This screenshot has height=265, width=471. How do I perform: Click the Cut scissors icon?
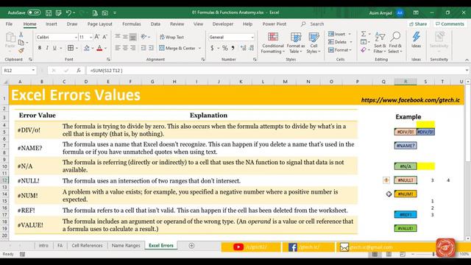(21, 35)
